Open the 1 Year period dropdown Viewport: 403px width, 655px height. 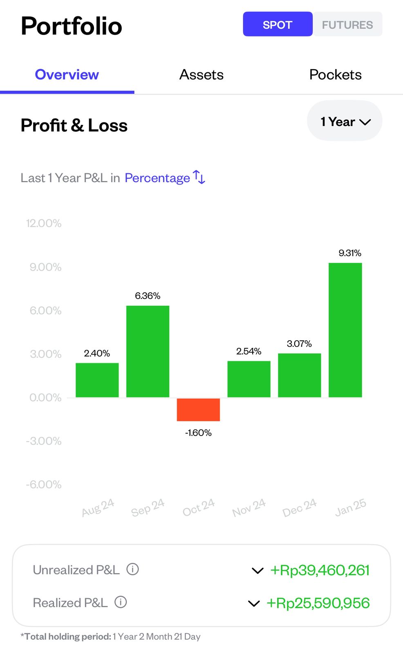point(345,122)
